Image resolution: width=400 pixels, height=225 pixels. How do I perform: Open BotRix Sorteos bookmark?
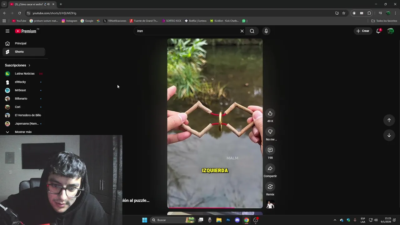(196, 21)
